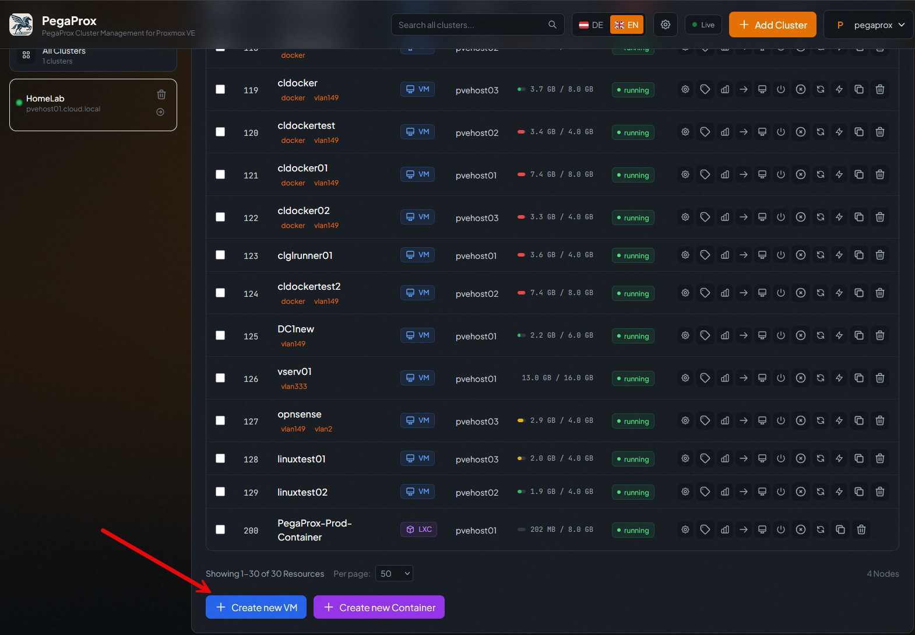Stop (circled X) icon for cldockertest2

tap(801, 293)
